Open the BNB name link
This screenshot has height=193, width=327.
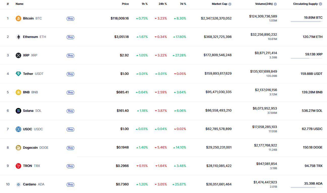(x=30, y=92)
